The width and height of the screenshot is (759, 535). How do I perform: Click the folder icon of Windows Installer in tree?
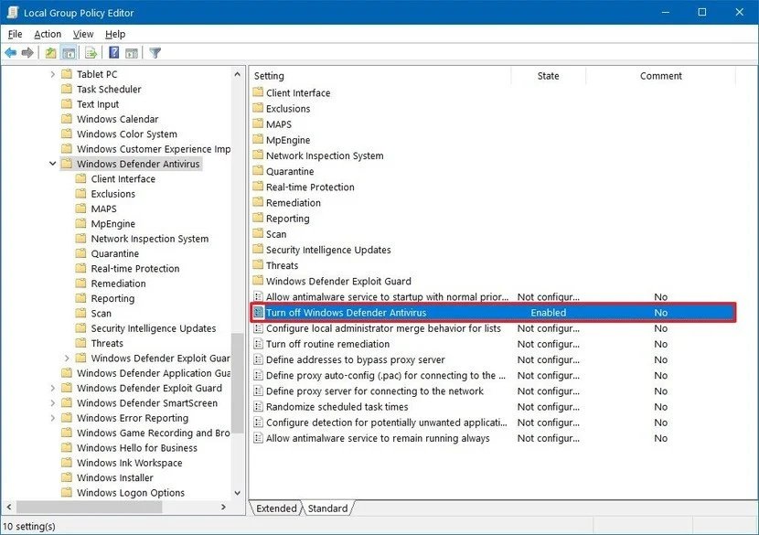click(x=68, y=477)
